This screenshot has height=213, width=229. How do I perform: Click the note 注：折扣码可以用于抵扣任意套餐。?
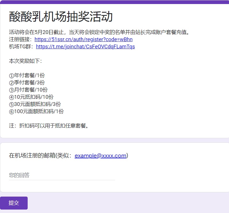[49, 125]
